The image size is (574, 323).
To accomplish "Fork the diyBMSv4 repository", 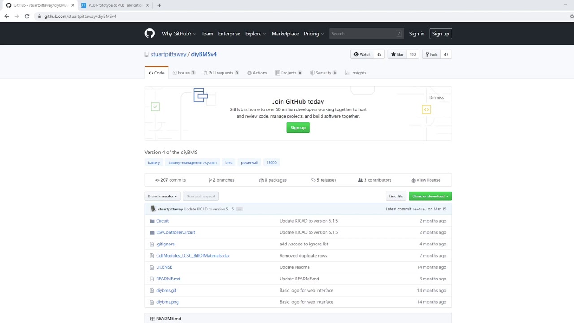I will click(431, 54).
